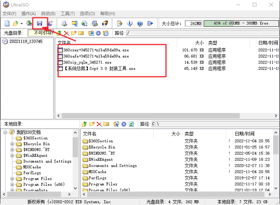Screen dimensions: 280x205
Task: Create a new ISO image with the New icon
Action: tap(7, 23)
